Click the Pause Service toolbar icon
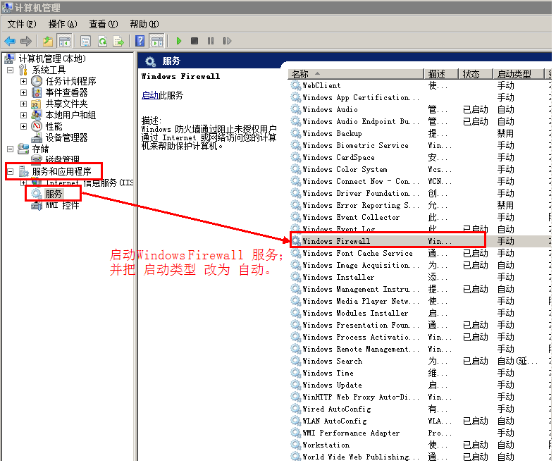The width and height of the screenshot is (556, 475). (210, 41)
